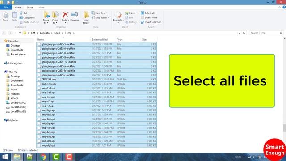Open the File menu tab
286x161 pixels.
pyautogui.click(x=6, y=8)
